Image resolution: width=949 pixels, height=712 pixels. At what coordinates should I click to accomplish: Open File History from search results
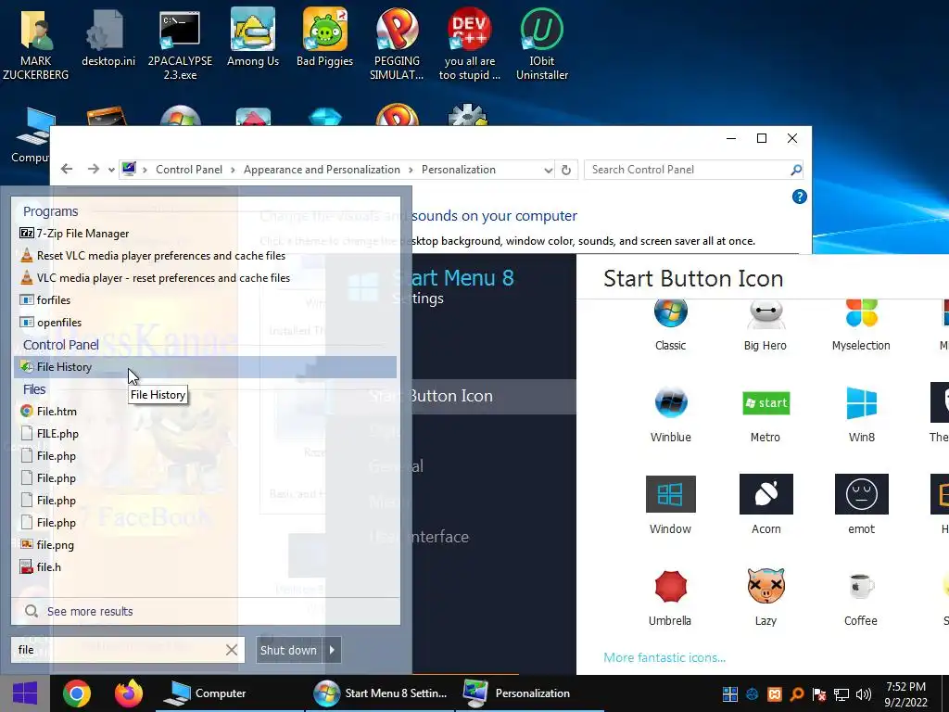(205, 367)
